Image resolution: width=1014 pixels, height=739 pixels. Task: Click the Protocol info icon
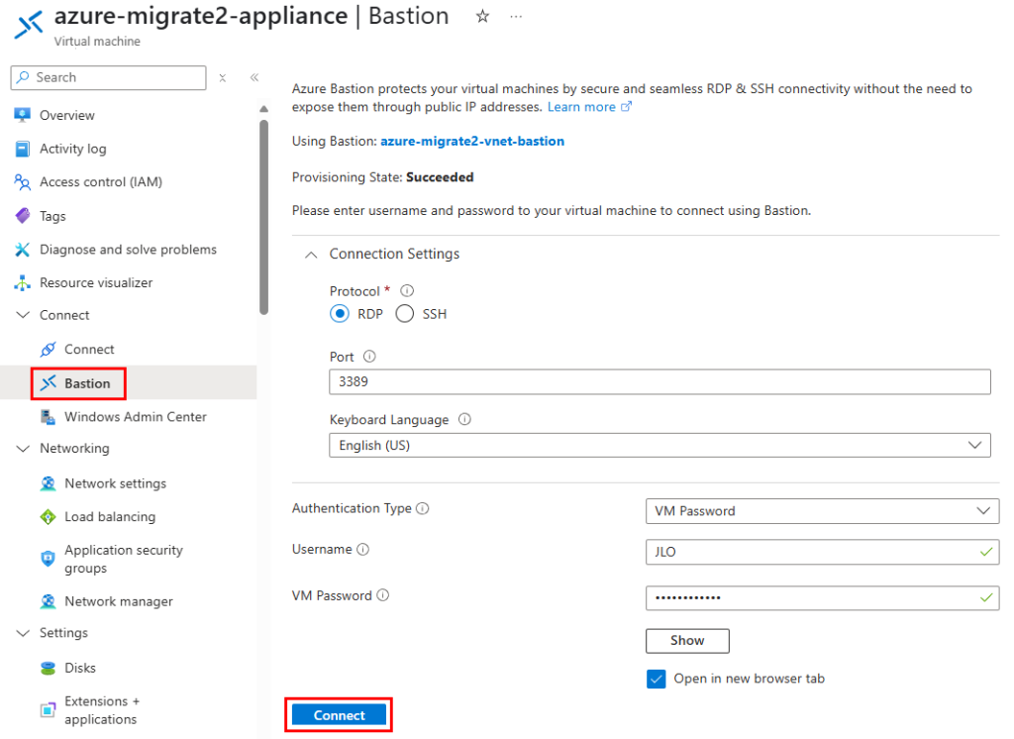pos(407,290)
